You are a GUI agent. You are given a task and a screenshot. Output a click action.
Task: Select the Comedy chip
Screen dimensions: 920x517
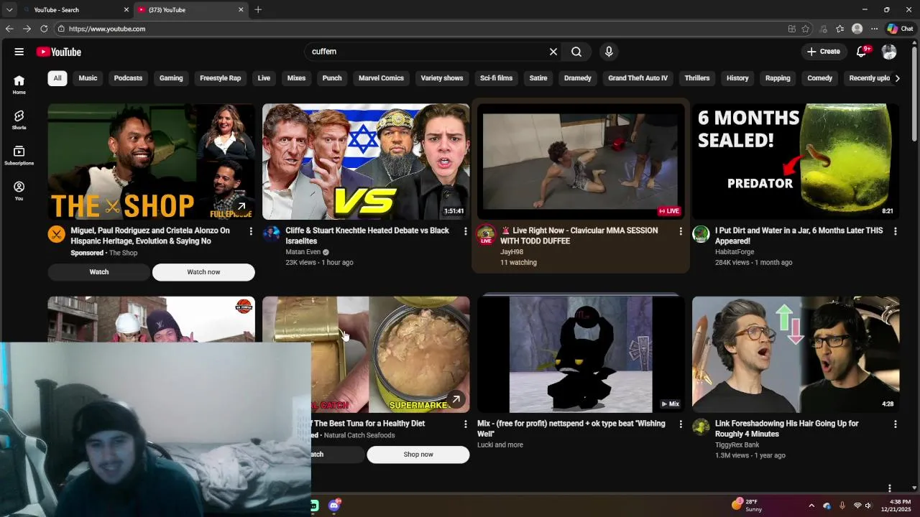coord(819,78)
